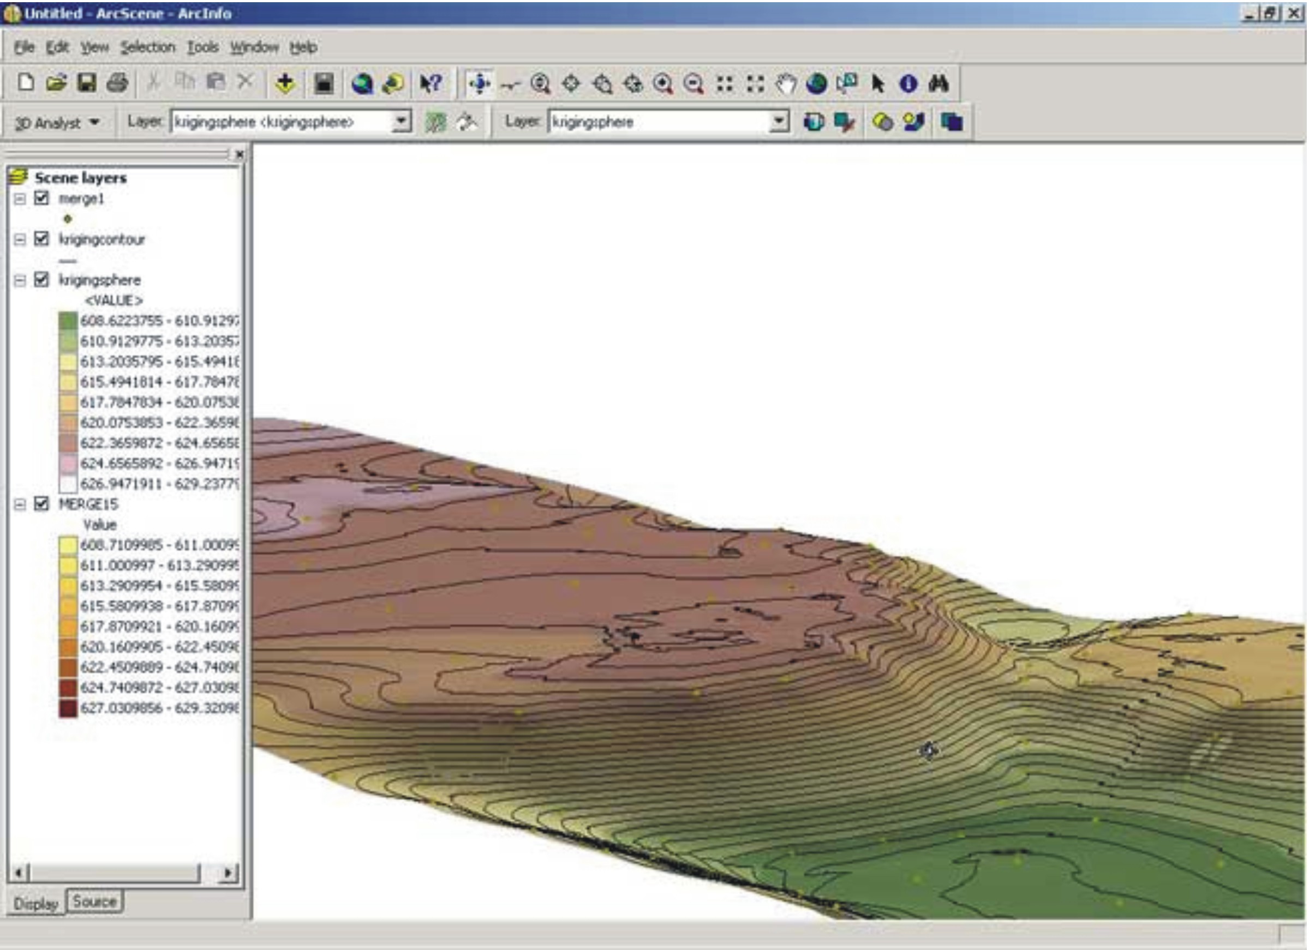The height and width of the screenshot is (950, 1309).
Task: Click the green 608.6223755 swatch of krigingsphere
Action: 68,321
